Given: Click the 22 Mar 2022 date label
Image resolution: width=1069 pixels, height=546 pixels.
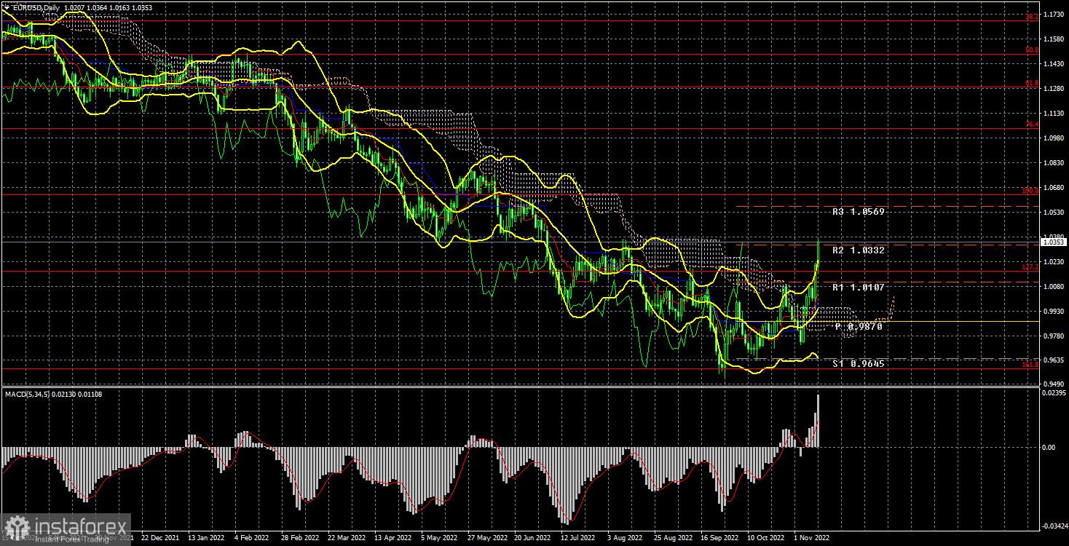Looking at the screenshot, I should (345, 538).
